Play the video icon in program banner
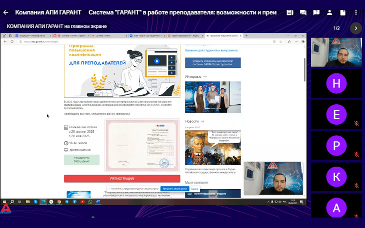 pyautogui.click(x=157, y=61)
